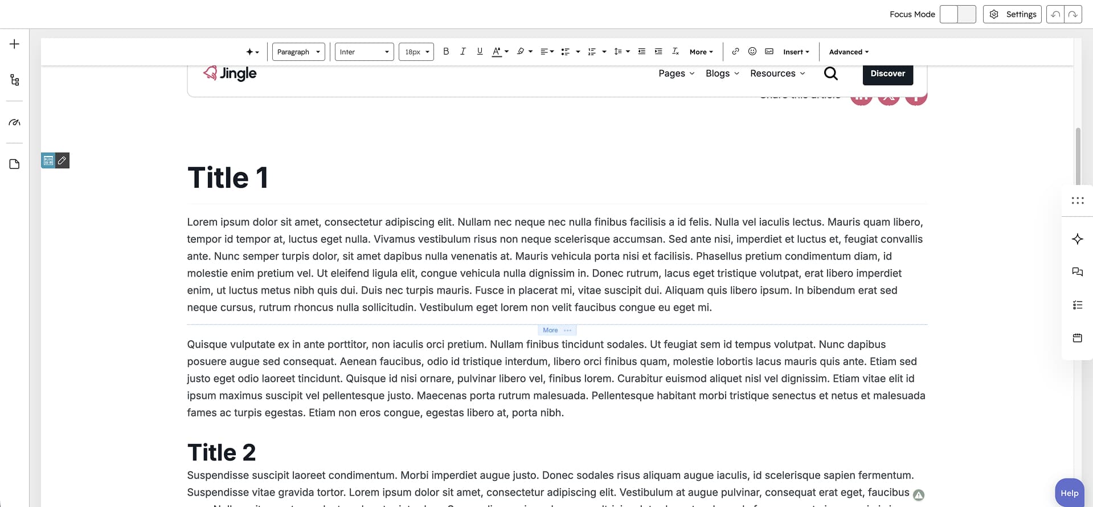
Task: Open the text color picker arrow
Action: (506, 52)
